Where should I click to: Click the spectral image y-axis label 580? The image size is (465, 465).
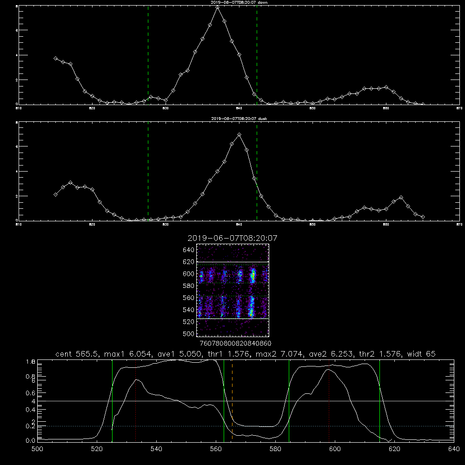click(x=189, y=286)
